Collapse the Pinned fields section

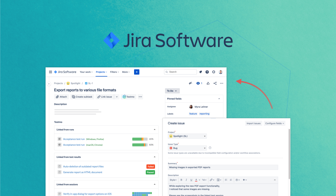pyautogui.click(x=219, y=99)
